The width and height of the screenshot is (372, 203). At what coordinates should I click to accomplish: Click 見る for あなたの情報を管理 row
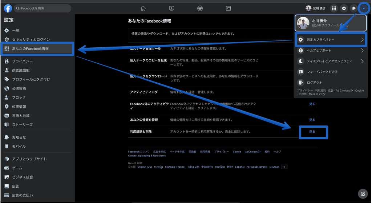(312, 120)
